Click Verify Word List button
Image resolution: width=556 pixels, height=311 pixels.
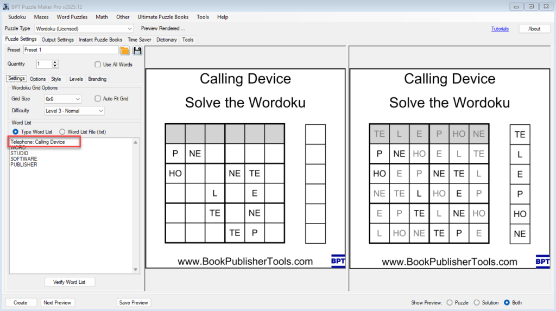tap(69, 282)
